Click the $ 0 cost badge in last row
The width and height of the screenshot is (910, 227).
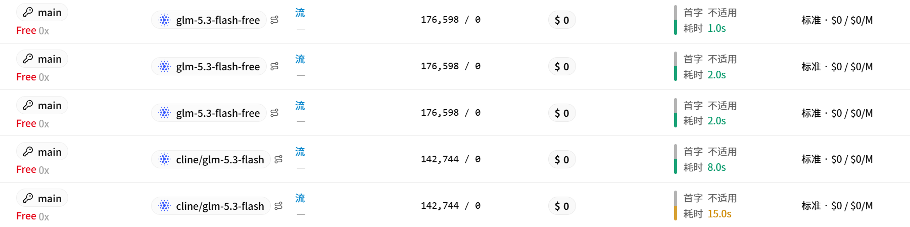coord(562,206)
